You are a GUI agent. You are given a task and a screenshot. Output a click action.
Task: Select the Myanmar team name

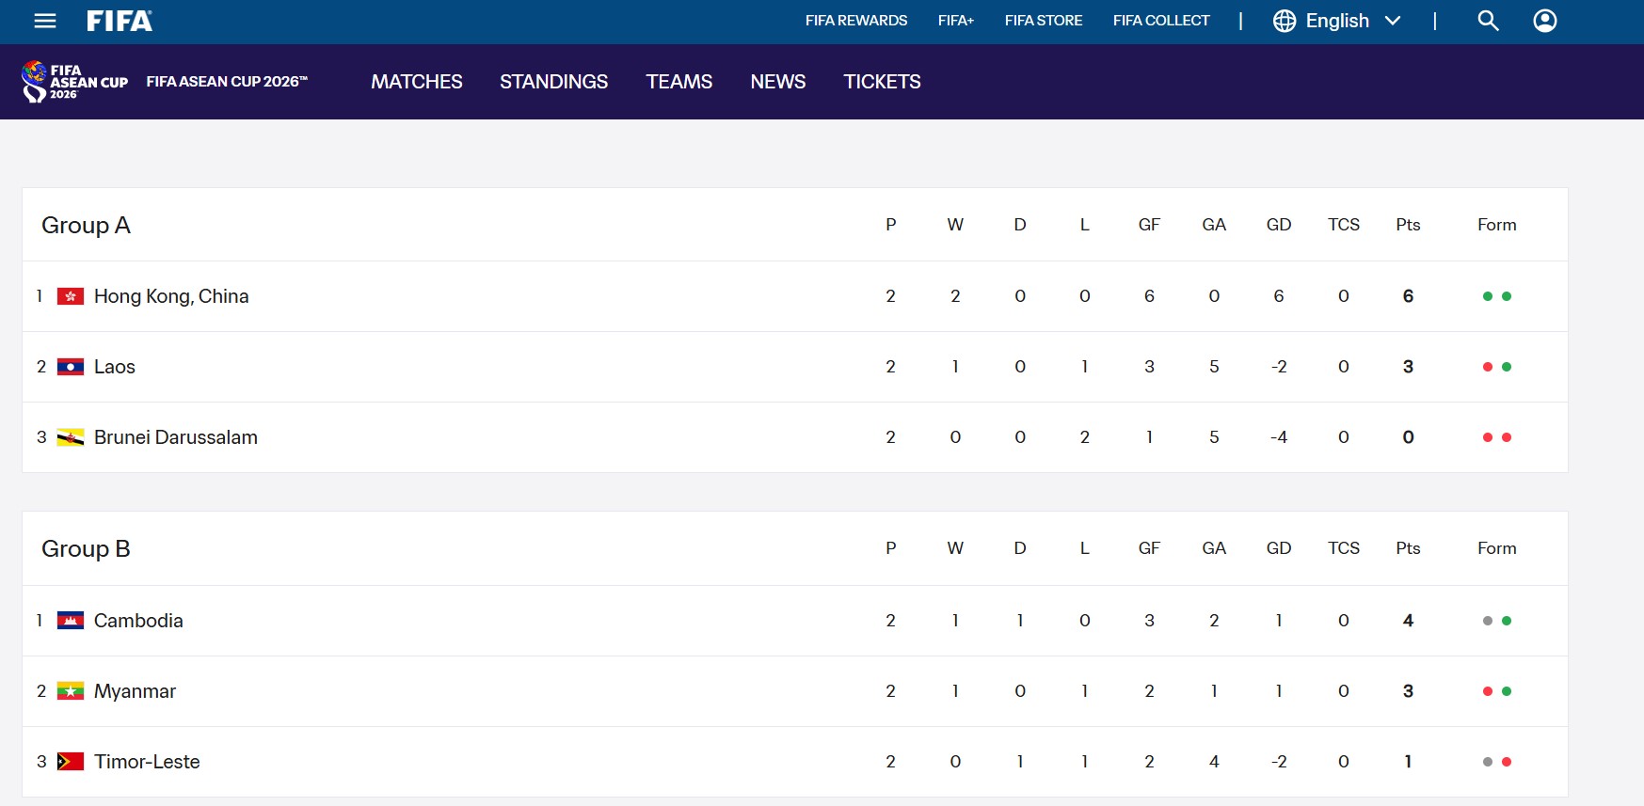pos(135,691)
